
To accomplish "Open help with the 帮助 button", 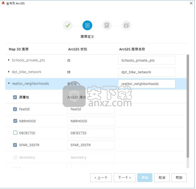I will coord(179,178).
